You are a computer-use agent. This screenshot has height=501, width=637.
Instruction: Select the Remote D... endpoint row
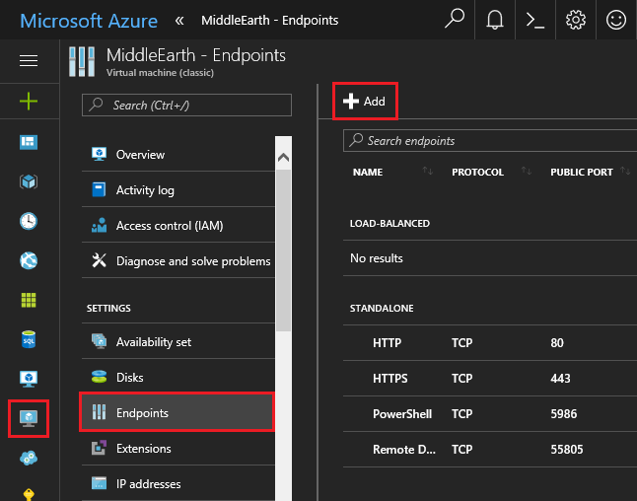(x=490, y=450)
